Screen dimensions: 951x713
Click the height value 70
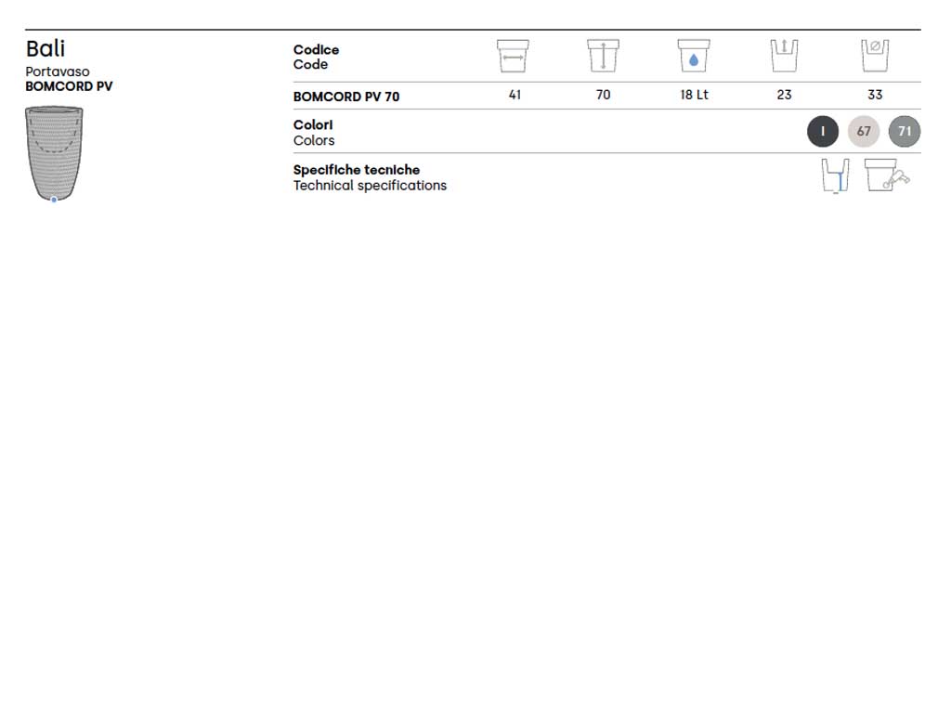[x=603, y=95]
